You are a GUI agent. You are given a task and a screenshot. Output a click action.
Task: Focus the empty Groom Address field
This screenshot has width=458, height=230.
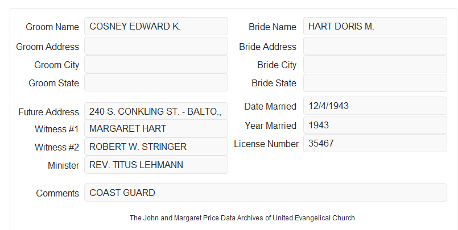click(x=156, y=46)
